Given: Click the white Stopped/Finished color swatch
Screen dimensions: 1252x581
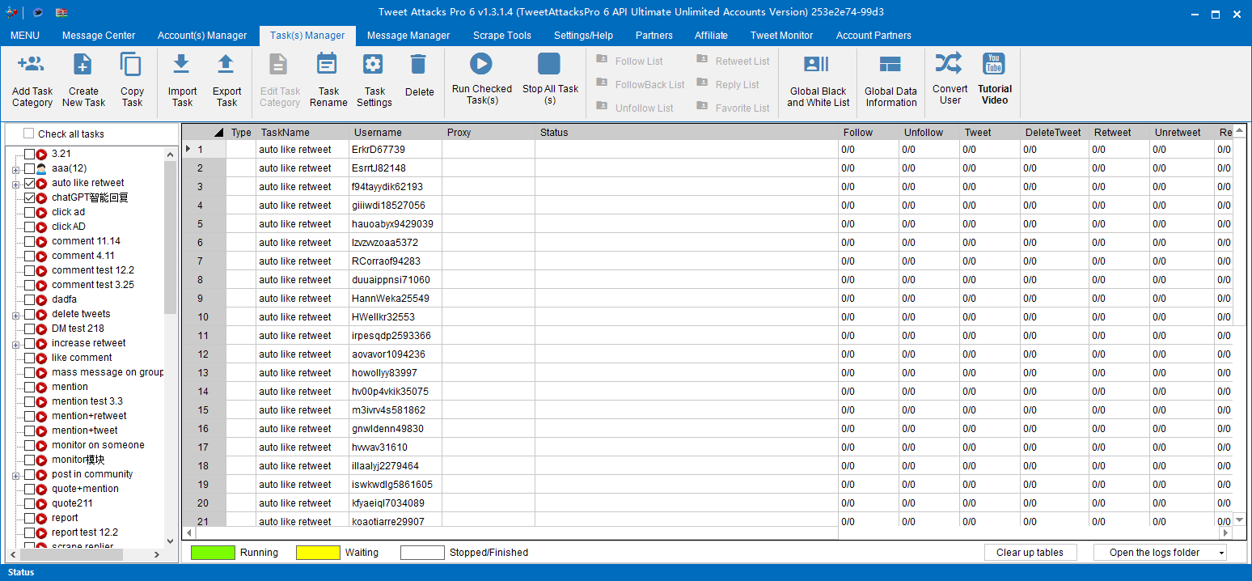Looking at the screenshot, I should (423, 553).
